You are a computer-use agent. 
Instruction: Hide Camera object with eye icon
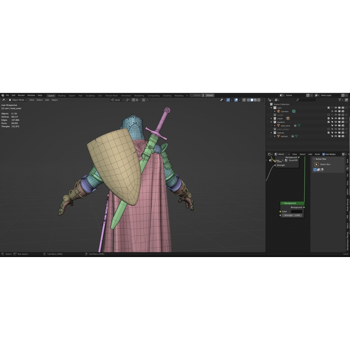(x=336, y=111)
